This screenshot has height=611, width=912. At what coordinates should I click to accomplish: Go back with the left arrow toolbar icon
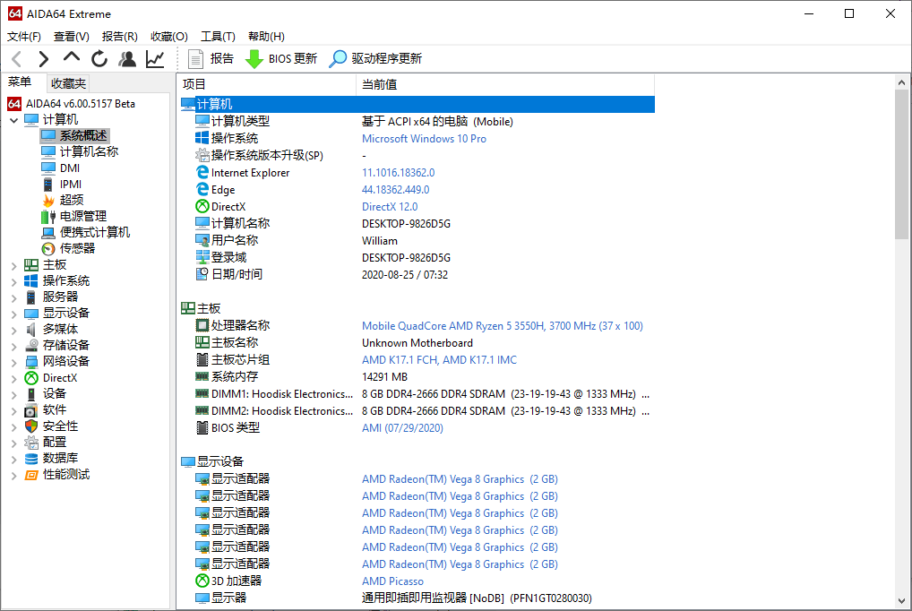coord(17,59)
